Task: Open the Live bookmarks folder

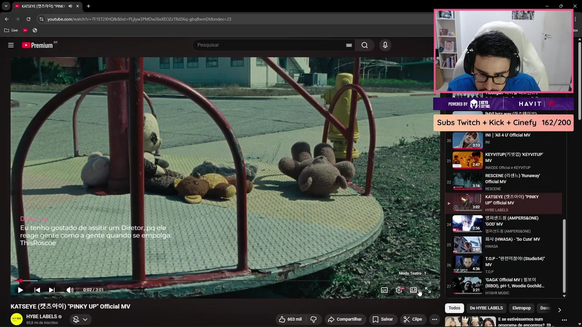Action: pyautogui.click(x=11, y=30)
